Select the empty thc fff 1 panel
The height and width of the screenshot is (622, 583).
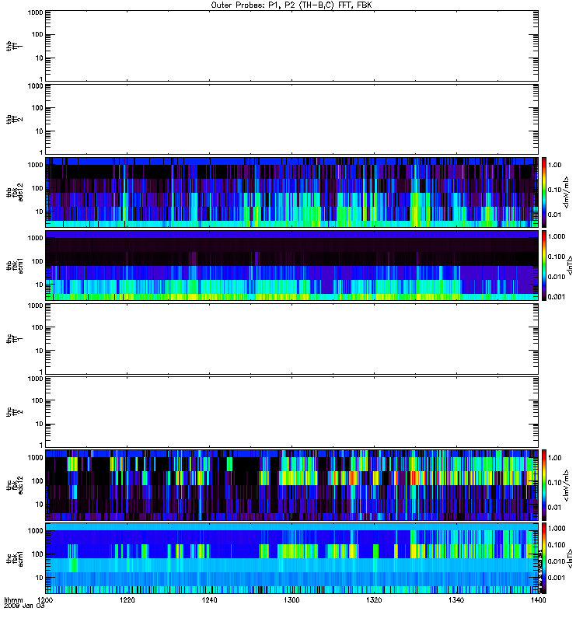[x=291, y=339]
